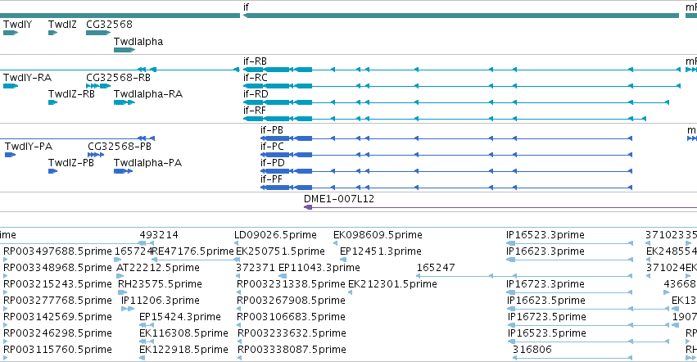This screenshot has width=697, height=362.
Task: Click the TwdlY gene label
Action: (17, 25)
